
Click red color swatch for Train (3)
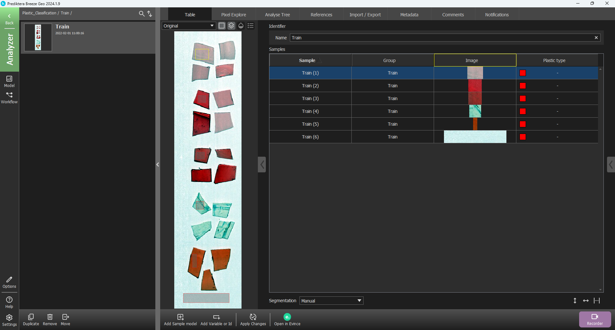[523, 98]
